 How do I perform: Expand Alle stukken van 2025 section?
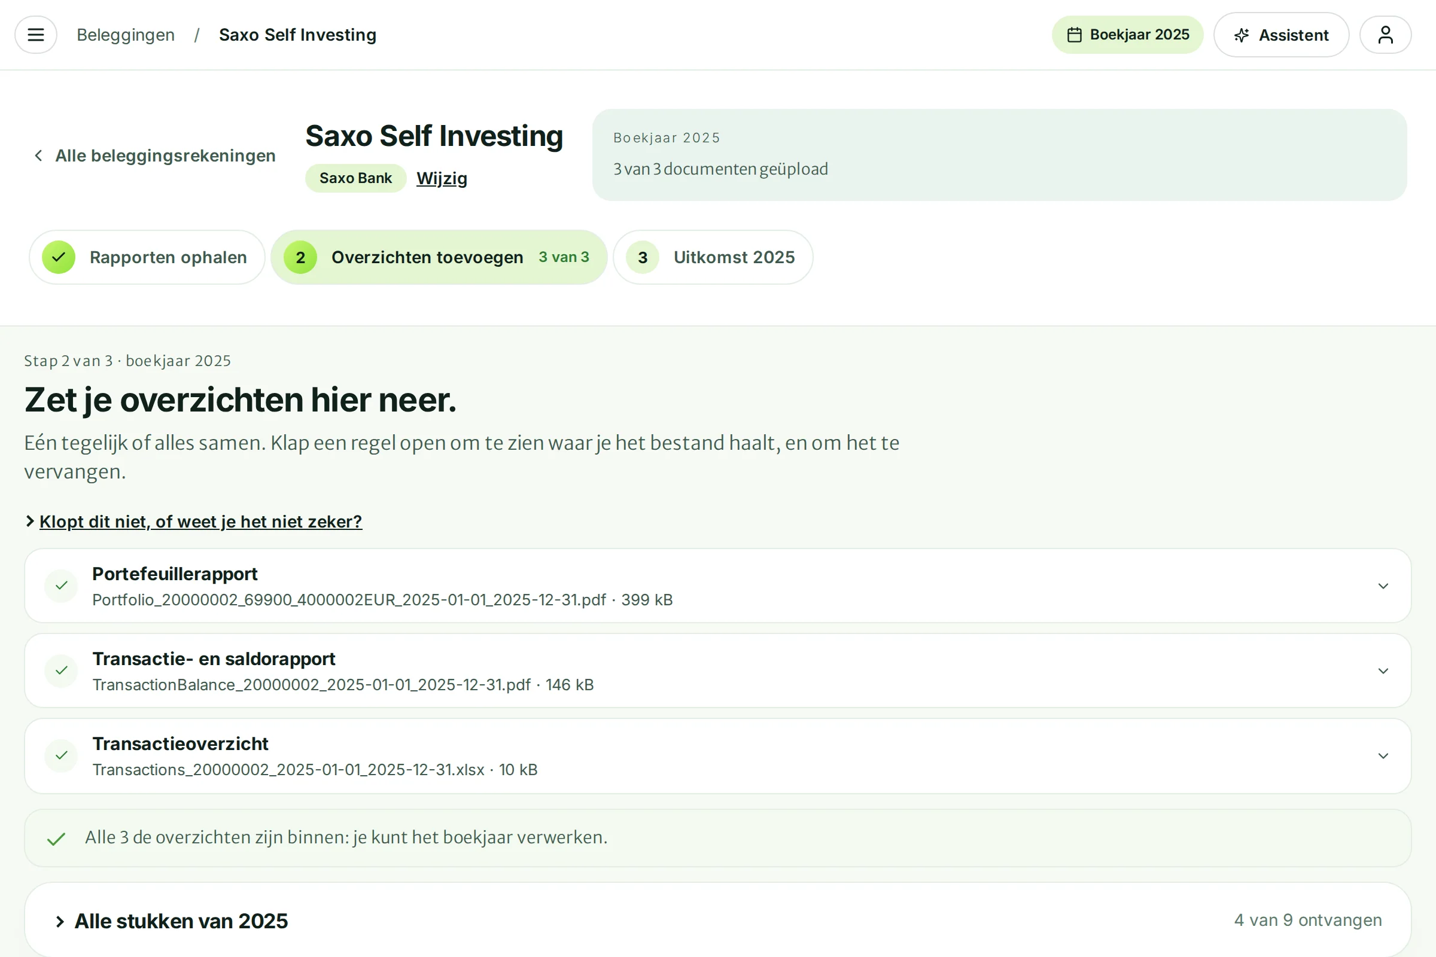[x=171, y=921]
